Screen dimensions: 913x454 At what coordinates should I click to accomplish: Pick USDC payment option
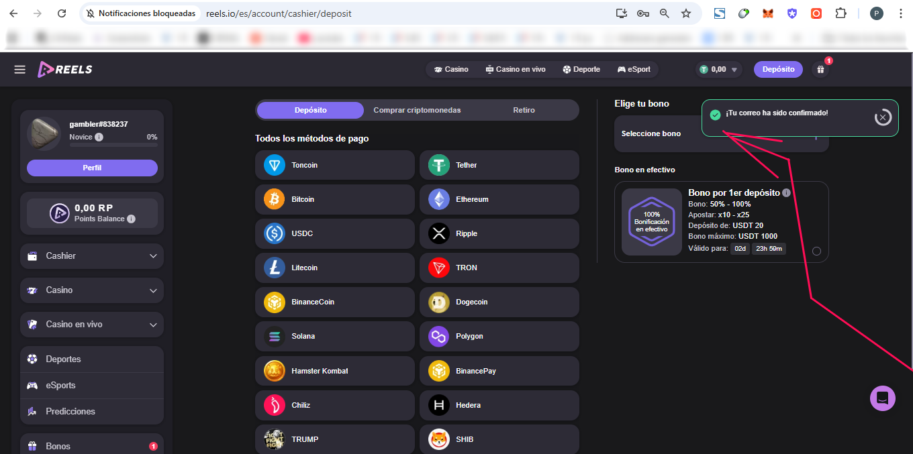pos(335,233)
